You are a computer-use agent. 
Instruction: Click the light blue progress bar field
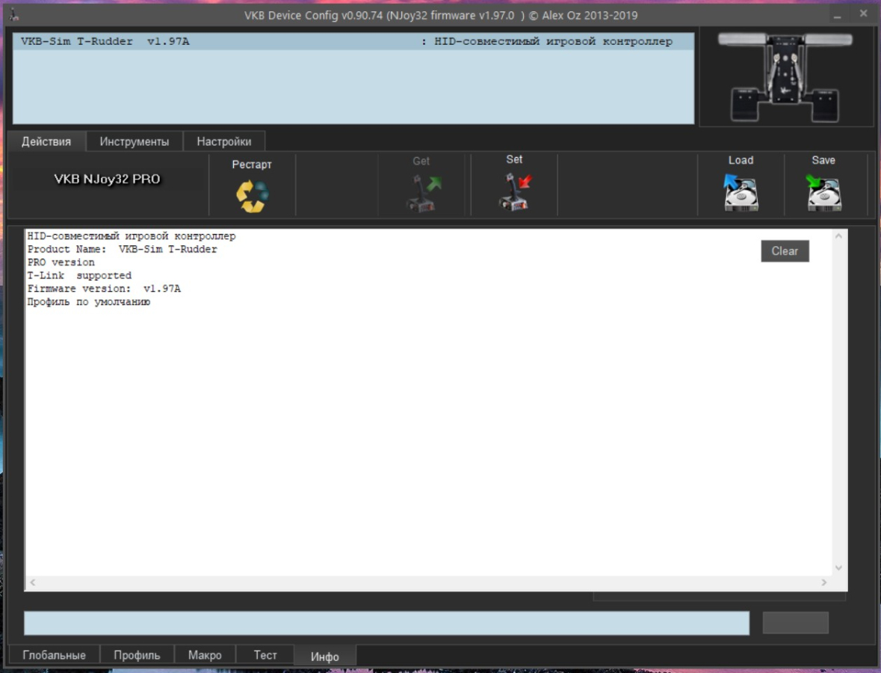[x=386, y=623]
